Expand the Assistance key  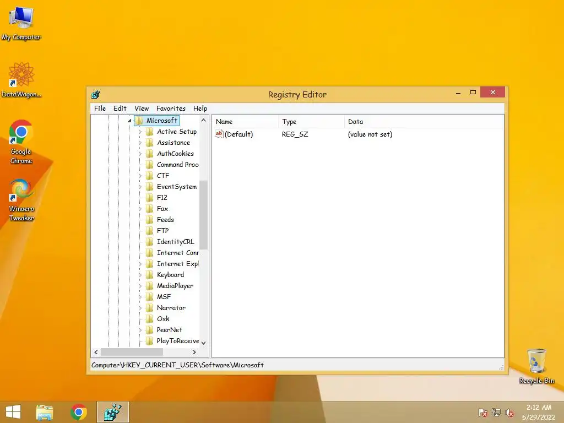[140, 143]
